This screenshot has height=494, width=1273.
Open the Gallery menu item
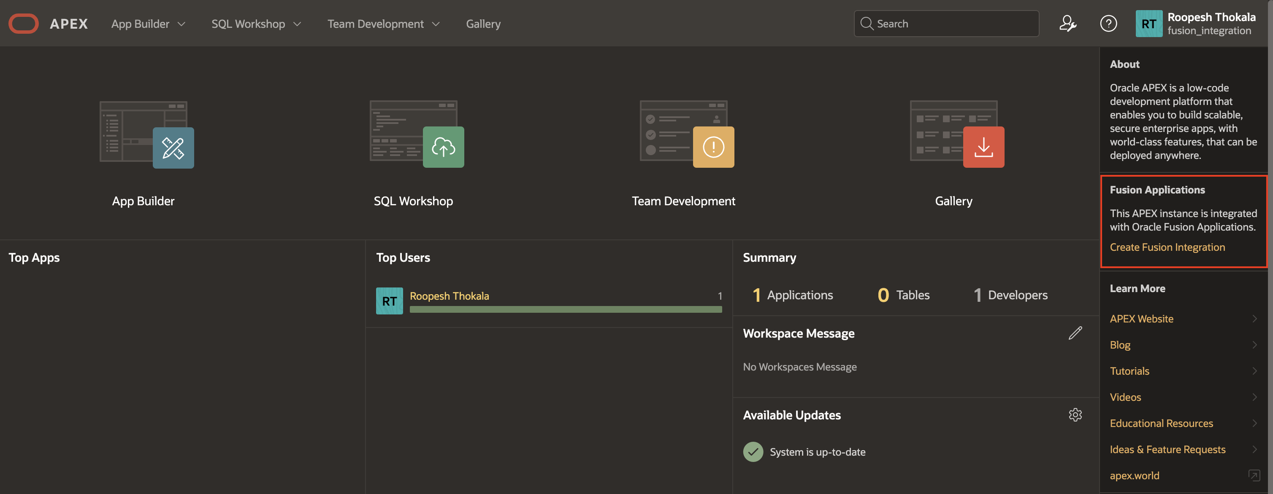tap(483, 24)
